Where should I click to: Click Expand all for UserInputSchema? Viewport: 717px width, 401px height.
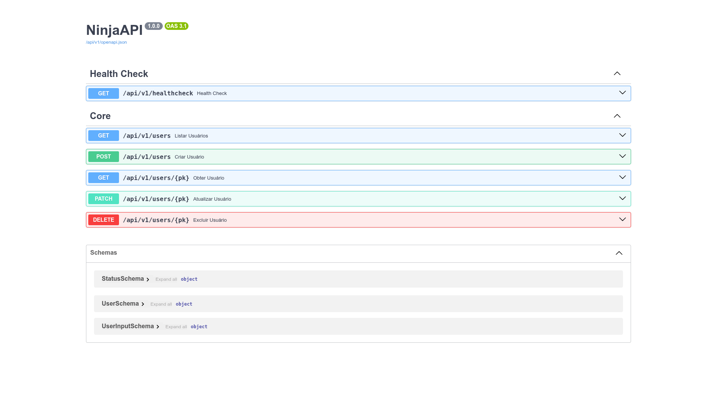176,327
